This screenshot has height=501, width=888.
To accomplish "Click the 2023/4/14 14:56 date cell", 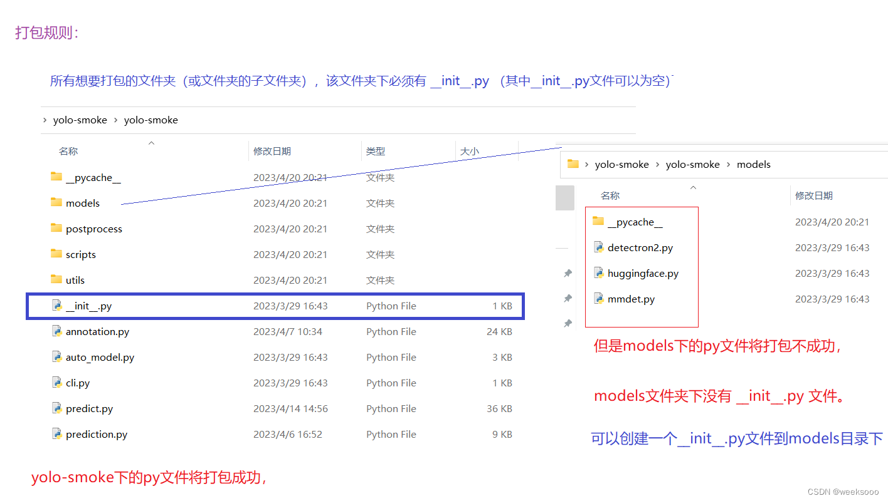I will tap(290, 408).
